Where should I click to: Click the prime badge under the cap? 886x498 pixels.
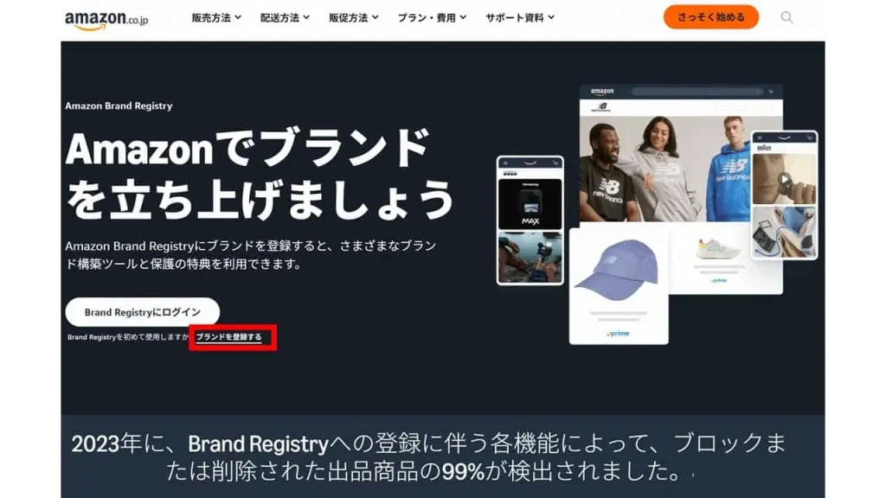coord(618,334)
